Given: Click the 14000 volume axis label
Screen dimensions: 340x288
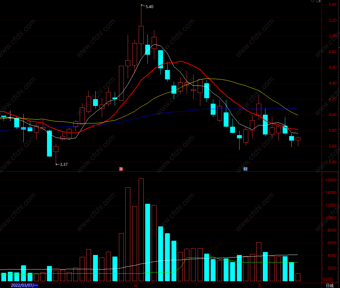Looking at the screenshot, I should [331, 193].
